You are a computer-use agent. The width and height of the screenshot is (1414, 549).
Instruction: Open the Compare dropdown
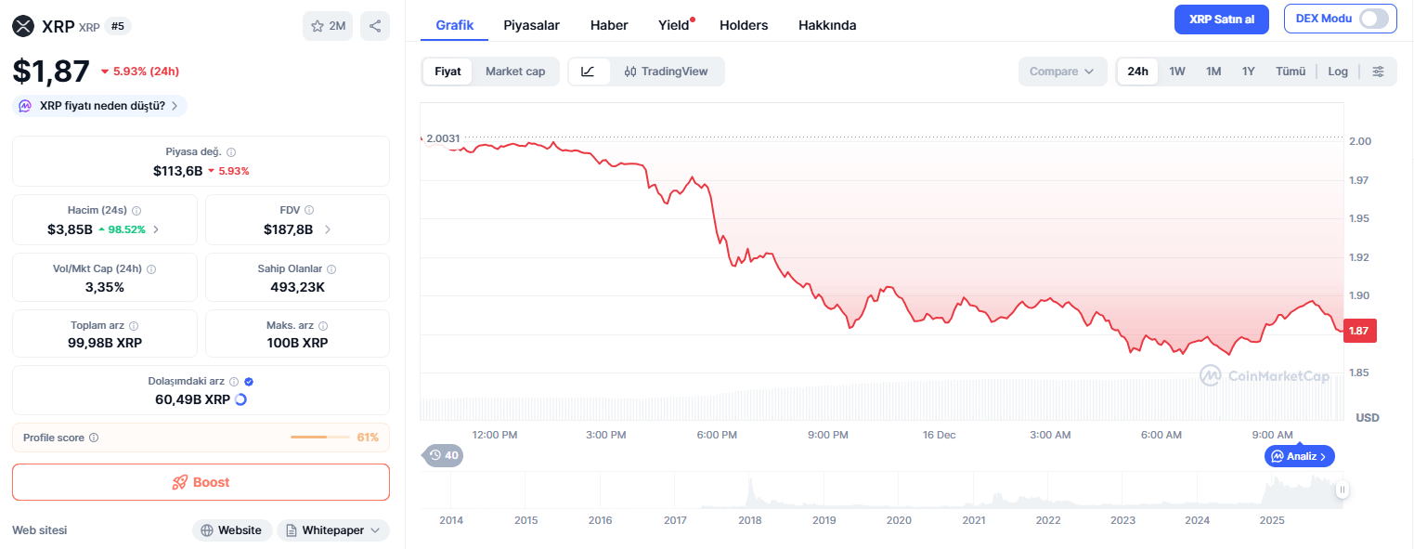(1062, 72)
